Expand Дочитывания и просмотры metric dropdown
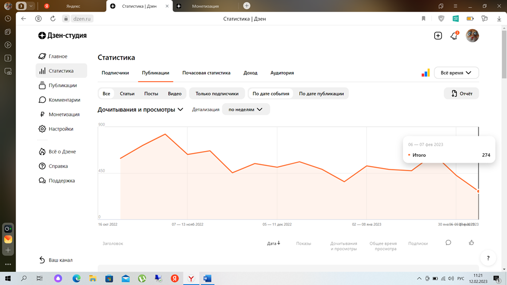The height and width of the screenshot is (285, 507). 140,110
